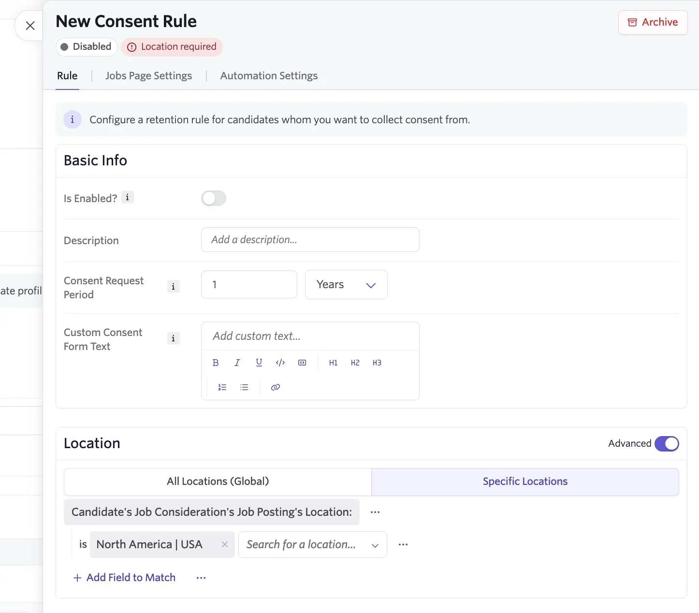Open the options menu beside the location search
The width and height of the screenshot is (699, 613).
pos(403,544)
